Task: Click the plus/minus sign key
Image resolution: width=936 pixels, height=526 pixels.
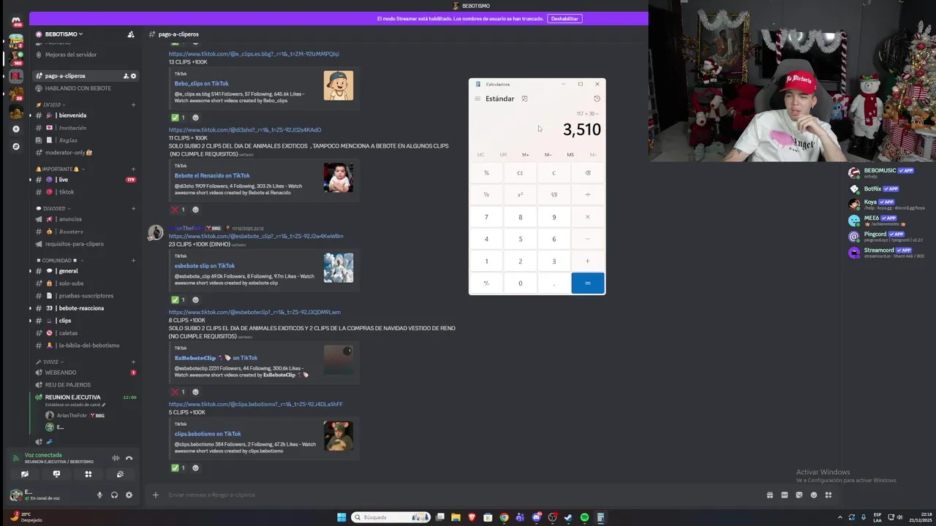Action: pyautogui.click(x=486, y=283)
